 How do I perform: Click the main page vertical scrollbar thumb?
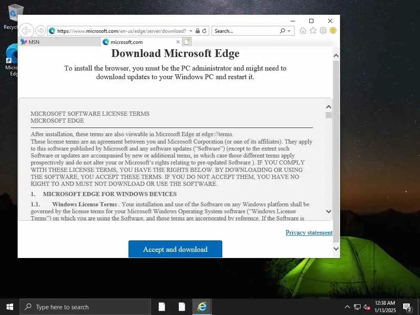coord(336,152)
